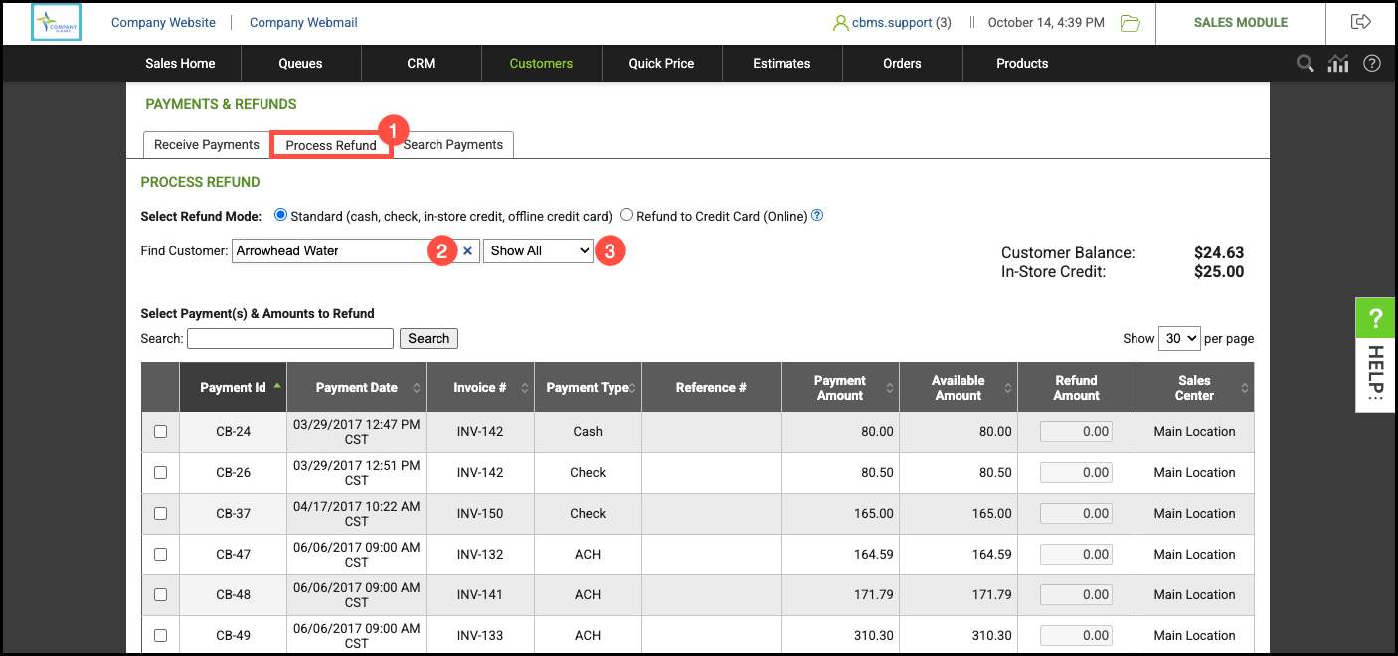This screenshot has height=656, width=1398.
Task: Open Customers menu
Action: 541,63
